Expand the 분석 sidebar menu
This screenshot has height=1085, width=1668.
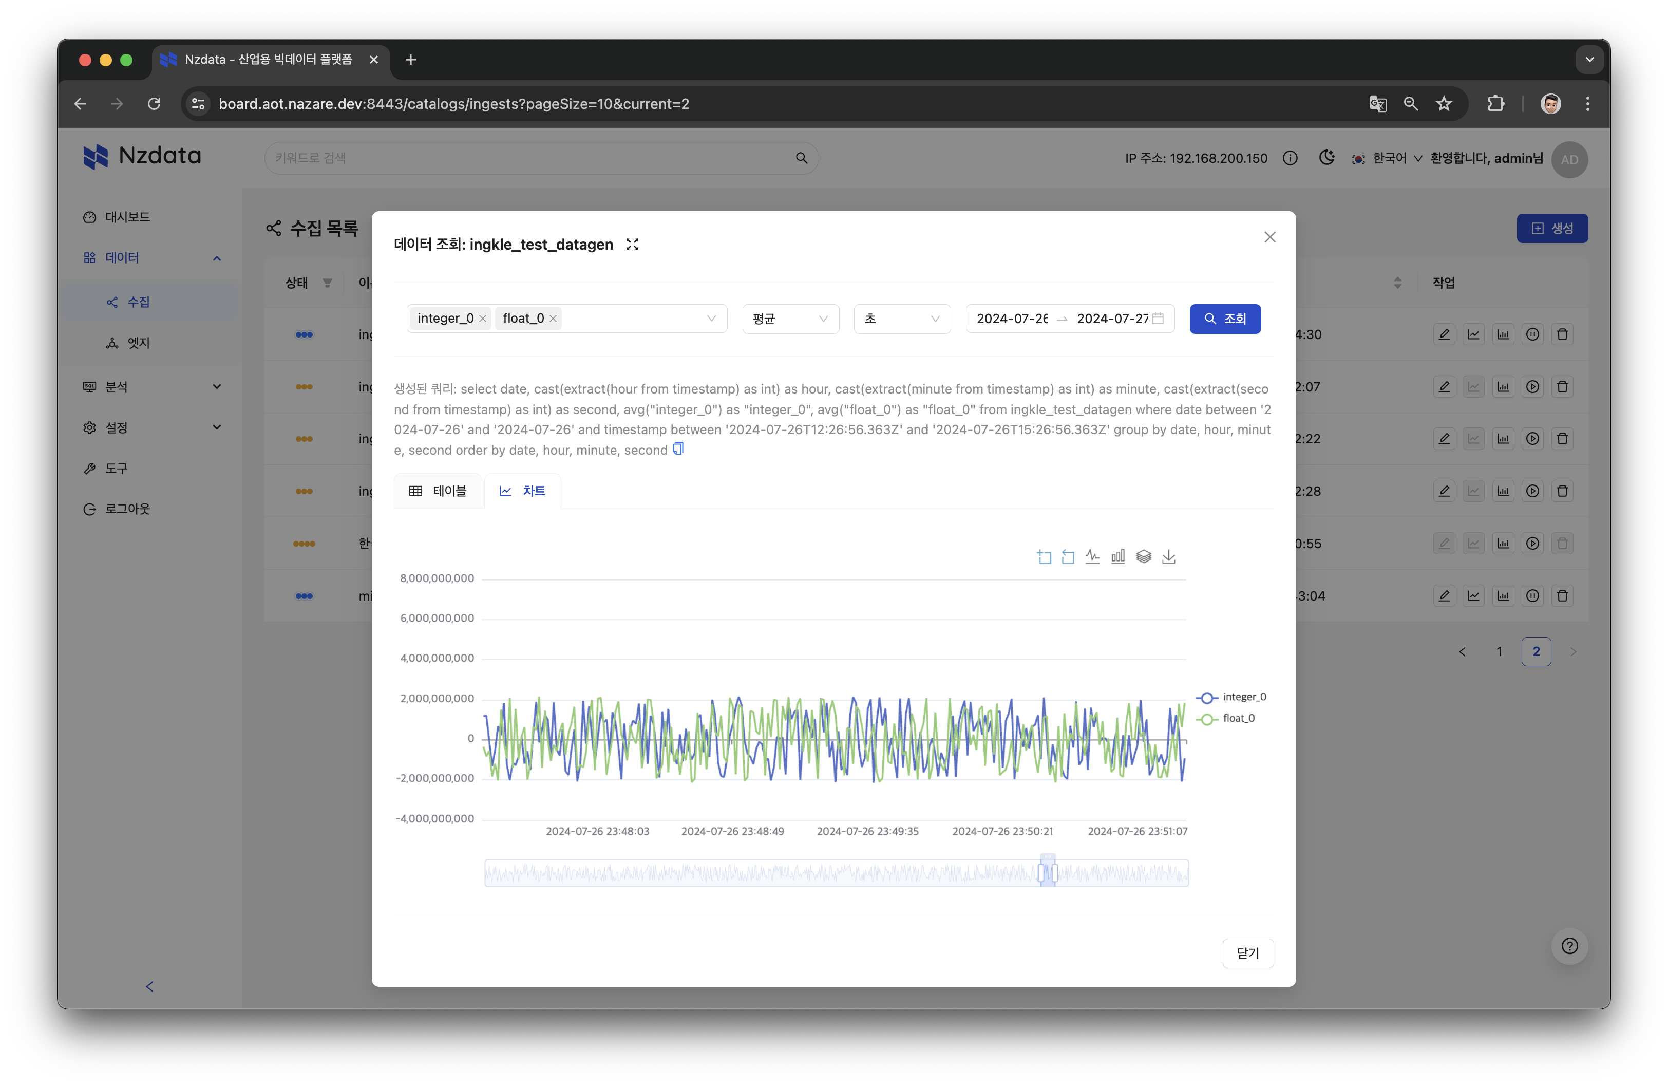coord(217,386)
